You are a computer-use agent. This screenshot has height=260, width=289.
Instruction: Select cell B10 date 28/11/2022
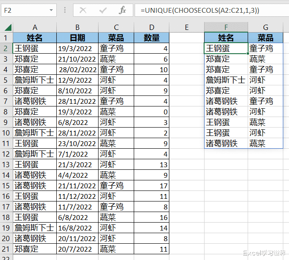77,133
